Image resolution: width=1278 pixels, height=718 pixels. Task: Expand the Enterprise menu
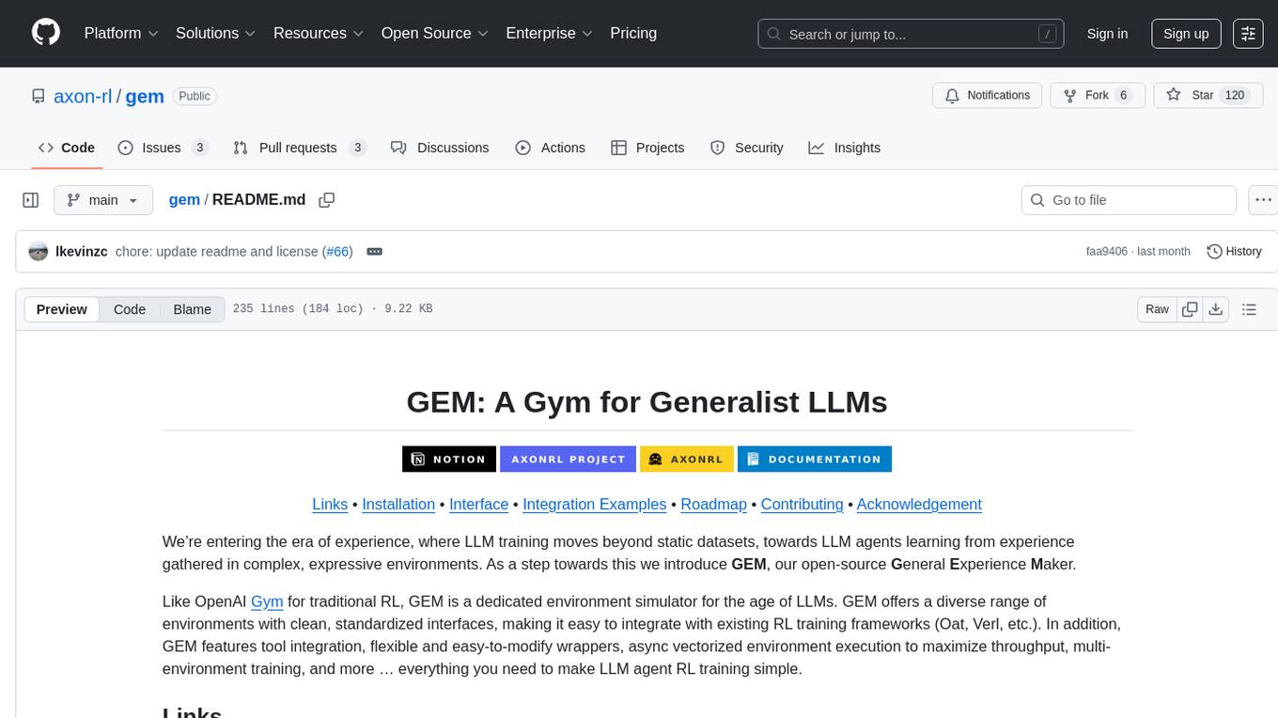pyautogui.click(x=549, y=33)
